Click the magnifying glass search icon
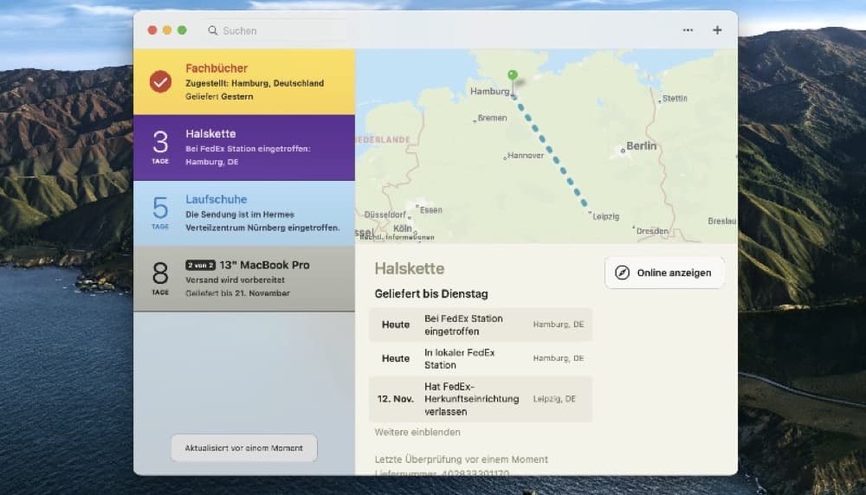 213,30
